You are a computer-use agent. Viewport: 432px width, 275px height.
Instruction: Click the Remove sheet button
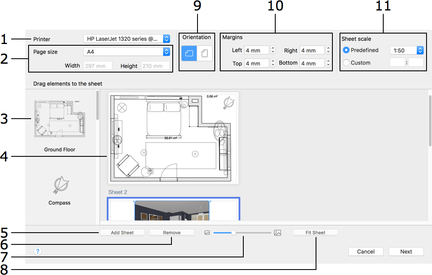[x=172, y=233]
